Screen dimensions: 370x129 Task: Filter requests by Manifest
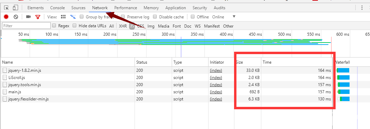pyautogui.click(x=212, y=26)
